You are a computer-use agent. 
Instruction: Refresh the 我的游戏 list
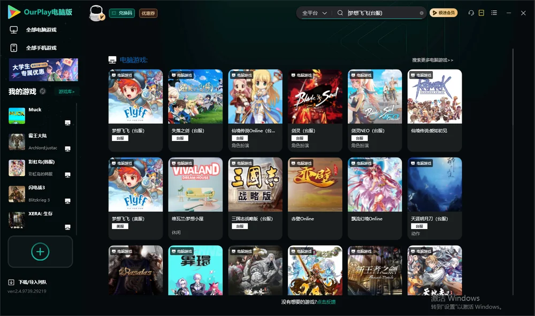point(43,91)
